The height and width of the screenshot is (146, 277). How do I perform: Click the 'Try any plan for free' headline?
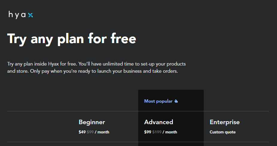point(71,39)
